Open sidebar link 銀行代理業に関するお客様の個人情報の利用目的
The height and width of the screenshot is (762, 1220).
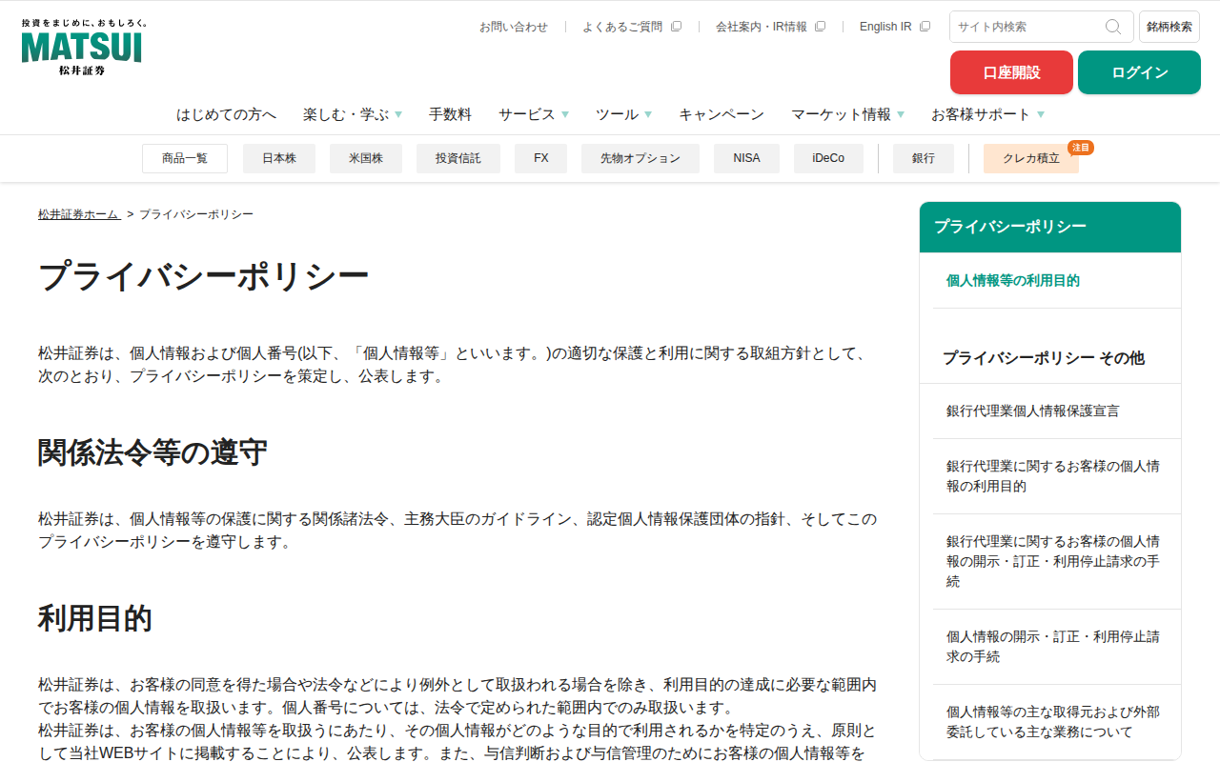tap(1052, 476)
